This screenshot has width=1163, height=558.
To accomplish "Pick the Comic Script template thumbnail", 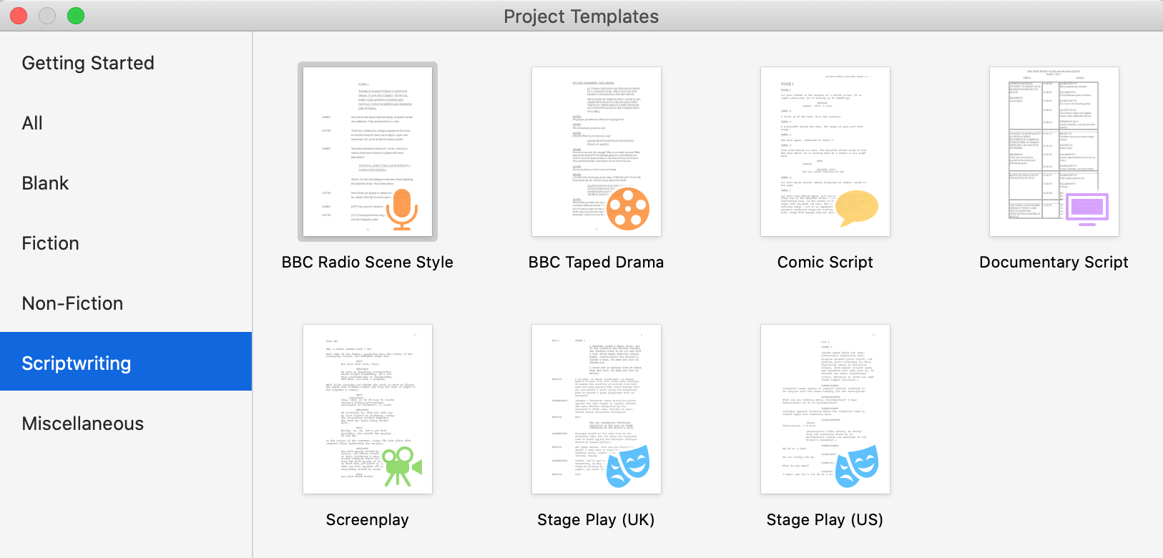I will (825, 152).
